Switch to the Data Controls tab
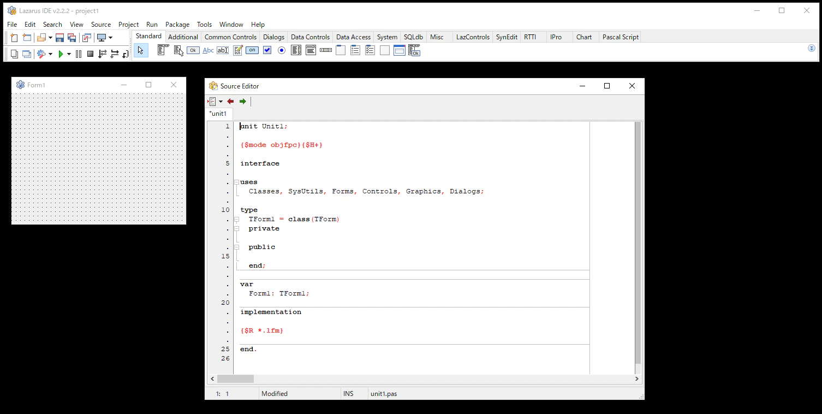This screenshot has width=822, height=414. tap(310, 37)
